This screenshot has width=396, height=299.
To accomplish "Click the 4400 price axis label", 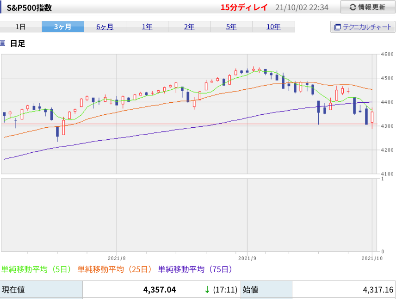I will click(387, 102).
